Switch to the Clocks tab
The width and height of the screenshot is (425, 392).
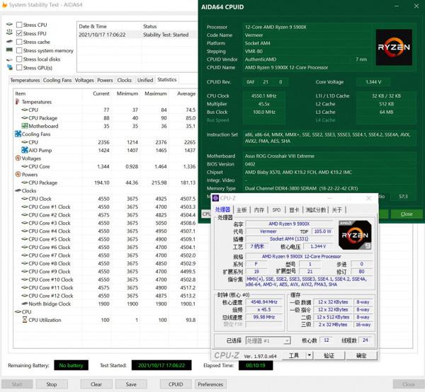coord(125,80)
